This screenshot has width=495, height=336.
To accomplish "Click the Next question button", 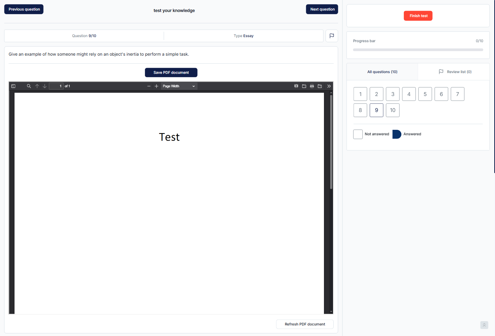I will 322,9.
